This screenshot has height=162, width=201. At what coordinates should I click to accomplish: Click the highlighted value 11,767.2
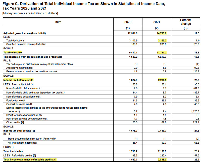pyautogui.click(x=162, y=53)
